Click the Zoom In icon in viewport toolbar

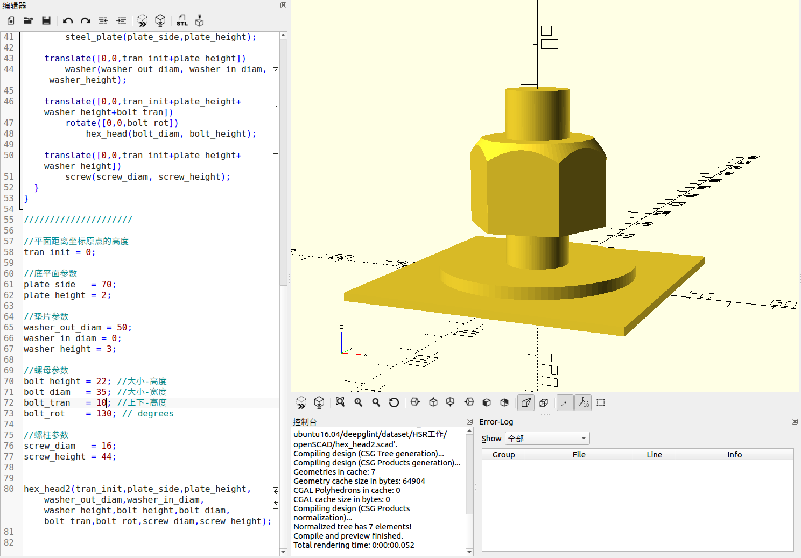358,402
